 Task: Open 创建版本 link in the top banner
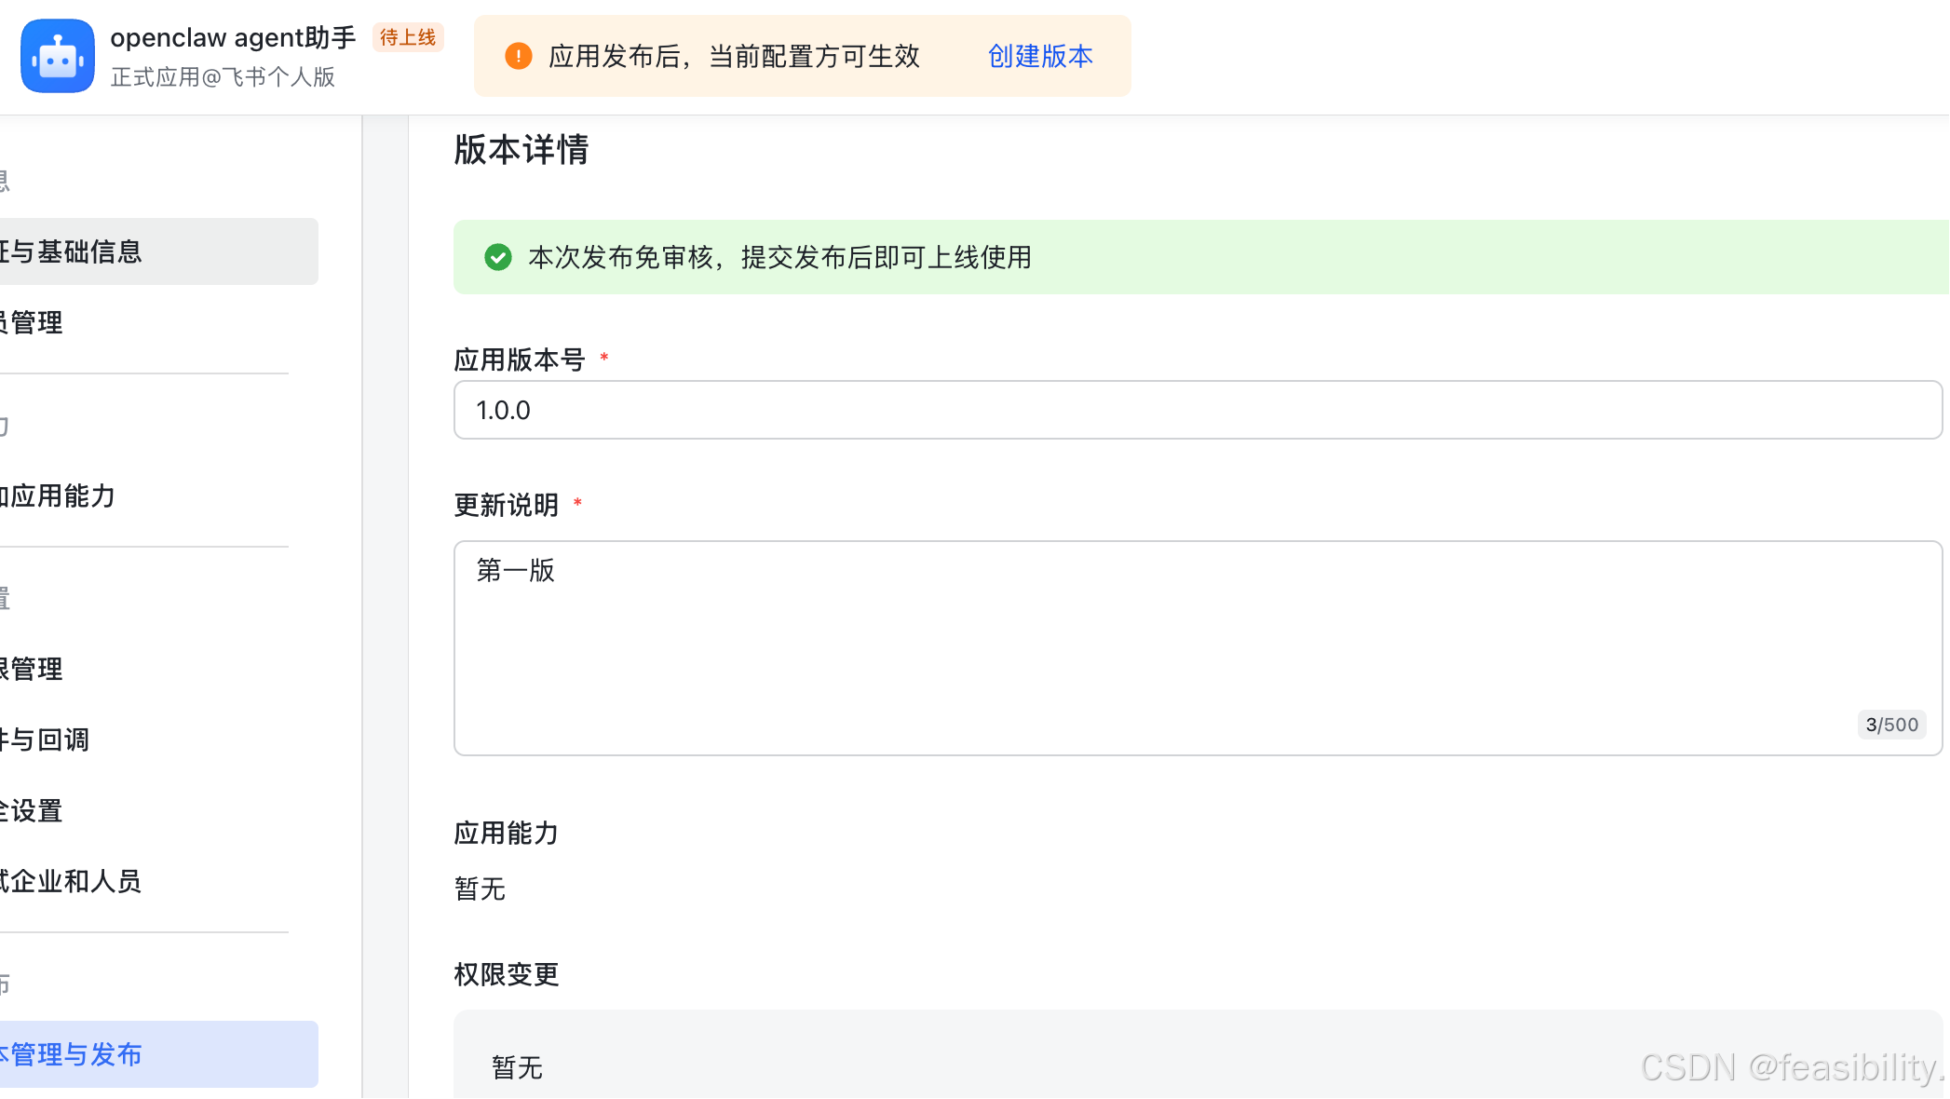point(1039,56)
